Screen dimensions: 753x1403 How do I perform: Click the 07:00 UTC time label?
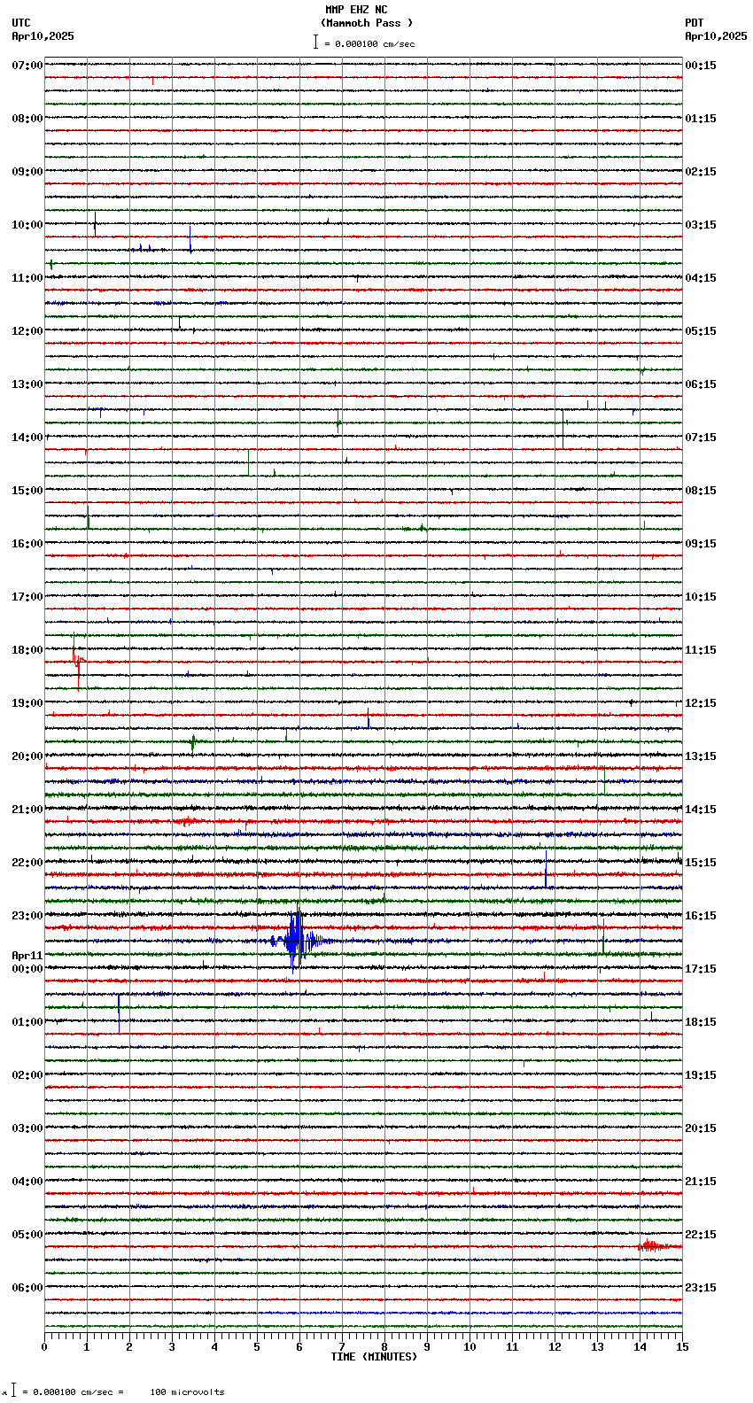pos(27,66)
